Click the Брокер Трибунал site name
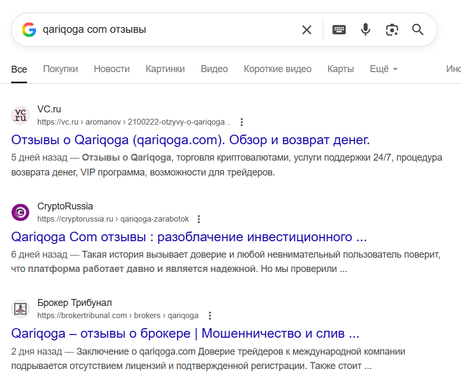 [x=74, y=303]
